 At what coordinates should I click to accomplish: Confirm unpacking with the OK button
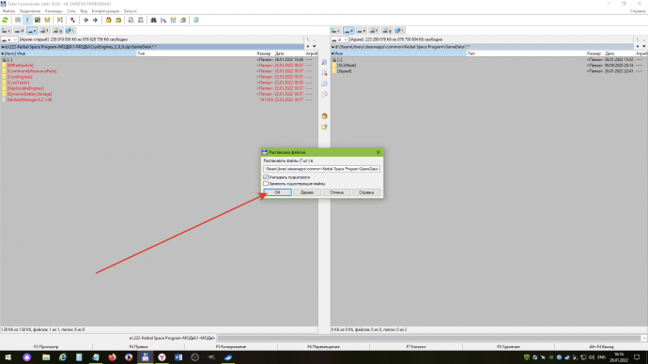click(x=277, y=192)
